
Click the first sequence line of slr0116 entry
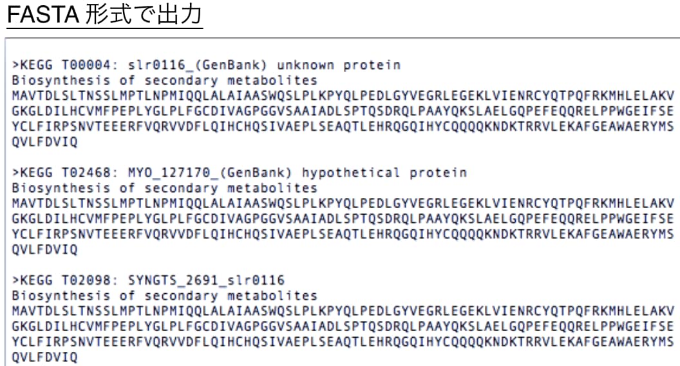coord(343,95)
